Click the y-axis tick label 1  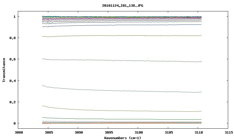pos(14,17)
